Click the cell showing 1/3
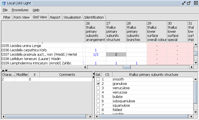Screen dimensions: 199x120 pyautogui.click(x=96, y=54)
